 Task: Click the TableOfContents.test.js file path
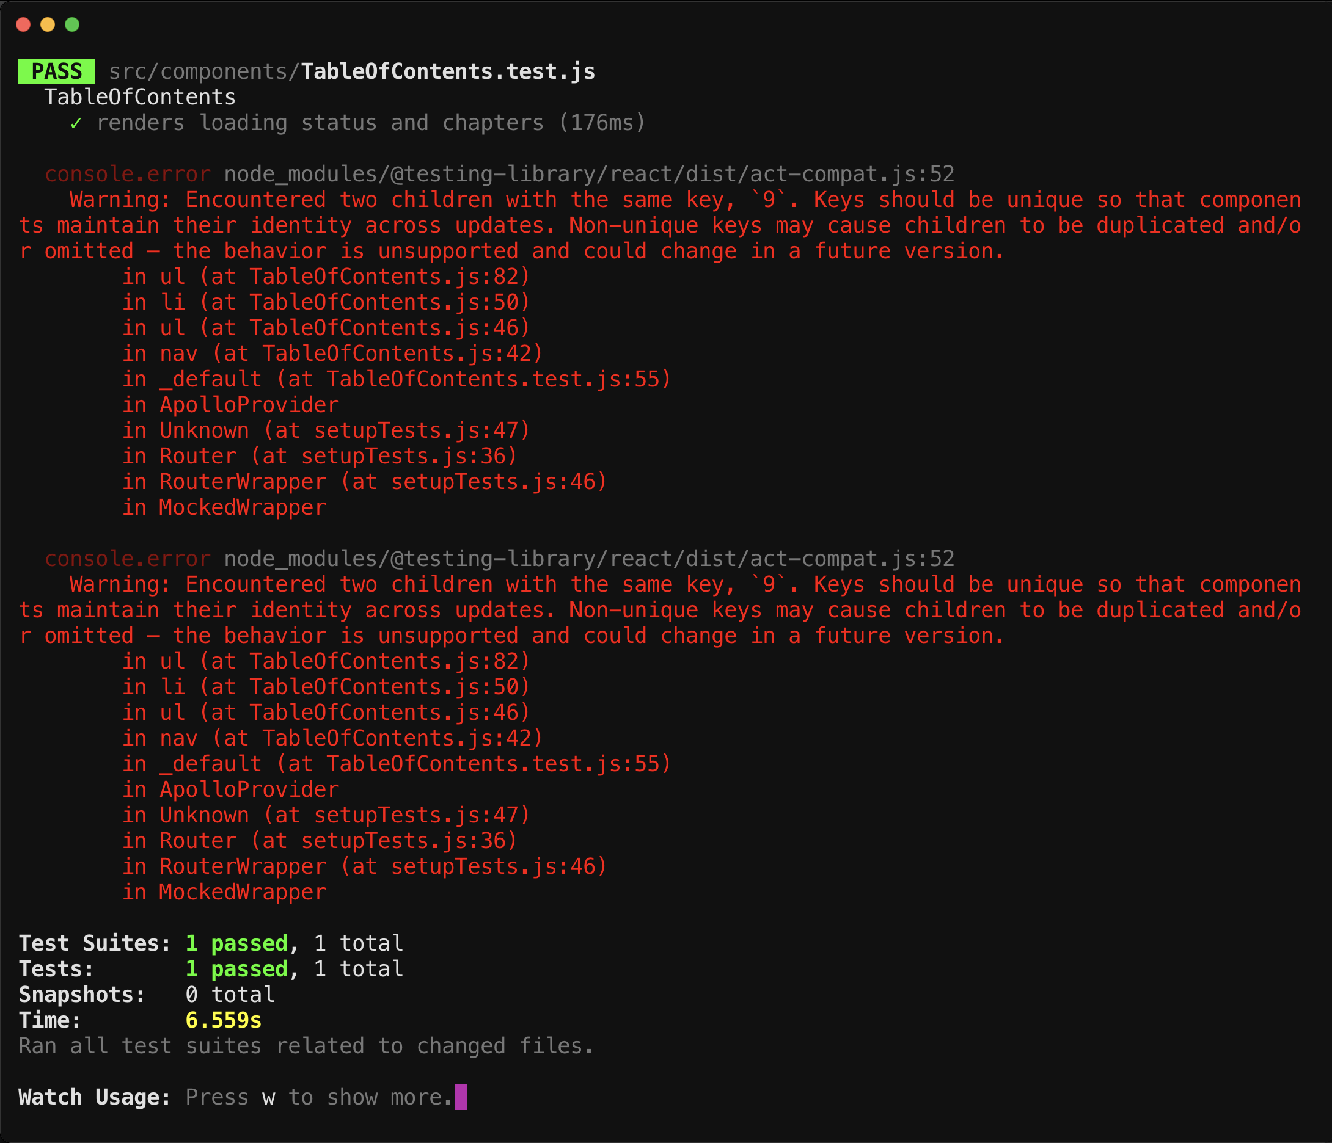pos(352,71)
